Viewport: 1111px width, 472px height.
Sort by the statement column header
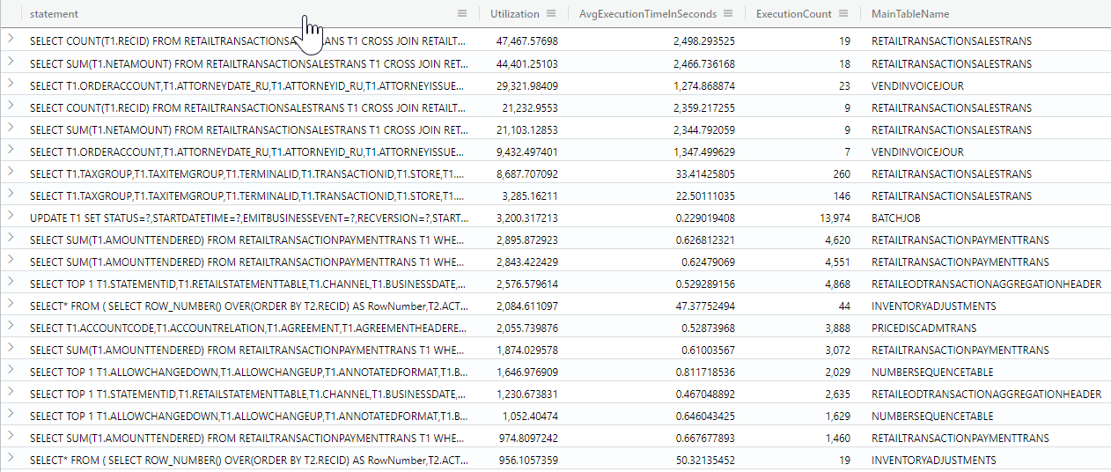(54, 14)
